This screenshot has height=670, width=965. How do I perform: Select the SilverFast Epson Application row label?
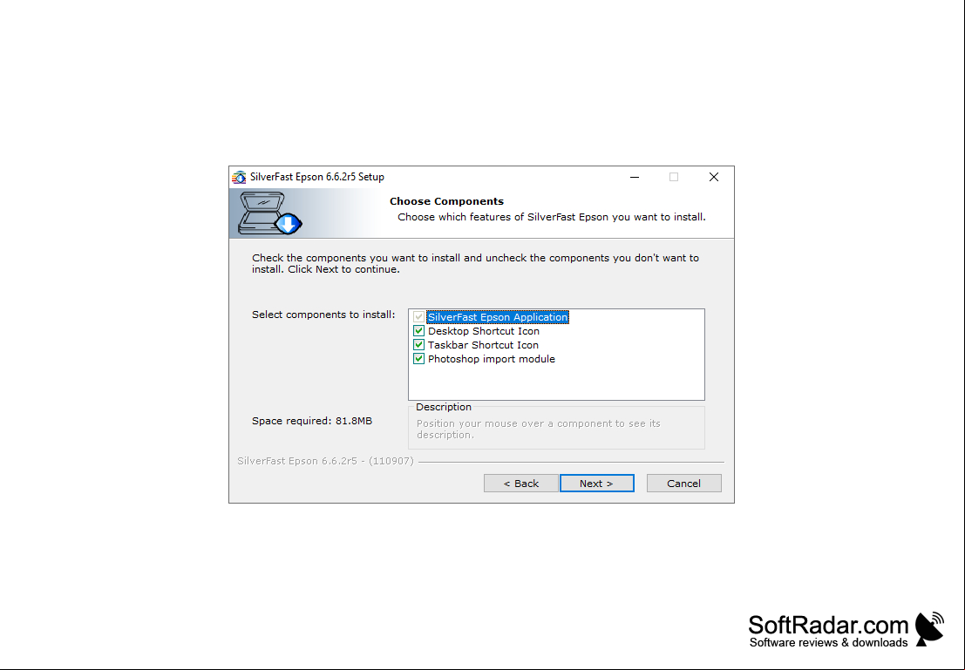click(497, 317)
